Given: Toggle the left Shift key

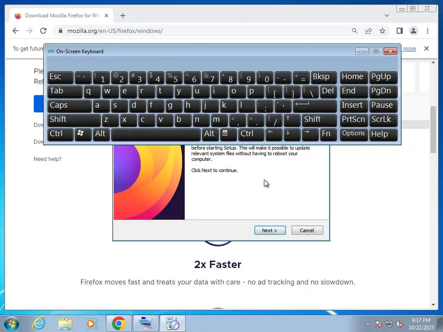Looking at the screenshot, I should click(x=74, y=120).
